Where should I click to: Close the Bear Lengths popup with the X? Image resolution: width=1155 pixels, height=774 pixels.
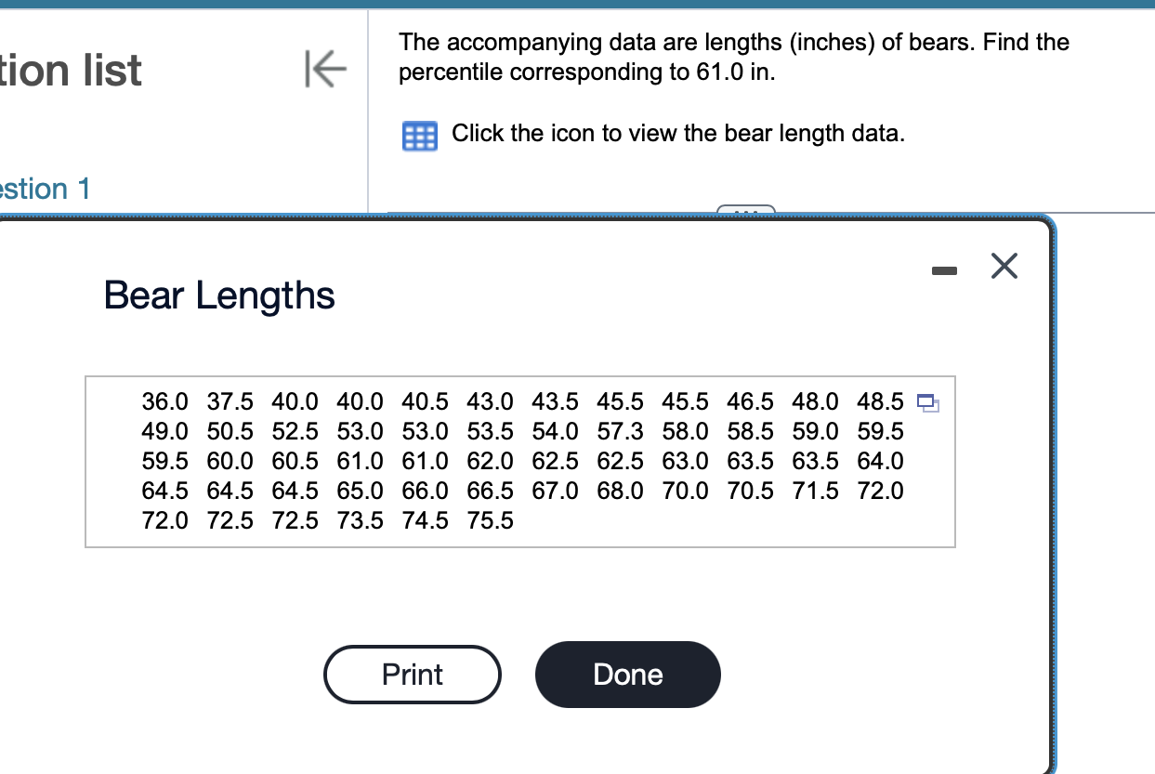[1004, 266]
